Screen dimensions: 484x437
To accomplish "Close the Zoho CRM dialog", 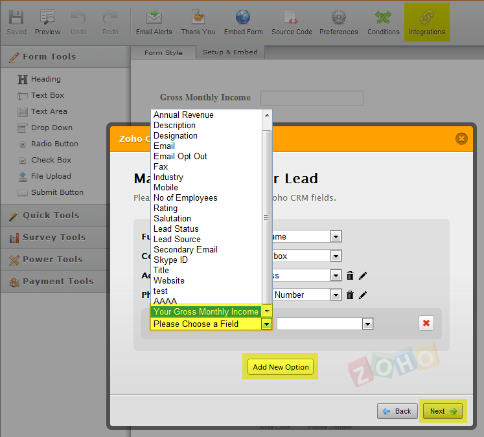I will [461, 139].
